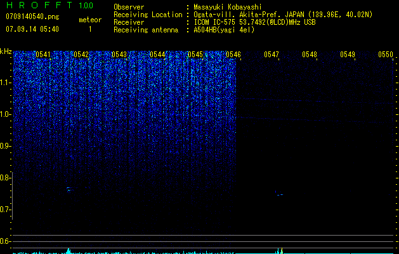Click the kHz axis unit label
This screenshot has height=254, width=399.
tap(6, 51)
